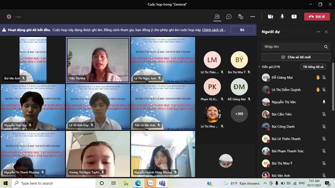This screenshot has width=335, height=188.
Task: Select participant Bùi Cẩm Tiên in list
Action: pyautogui.click(x=295, y=114)
